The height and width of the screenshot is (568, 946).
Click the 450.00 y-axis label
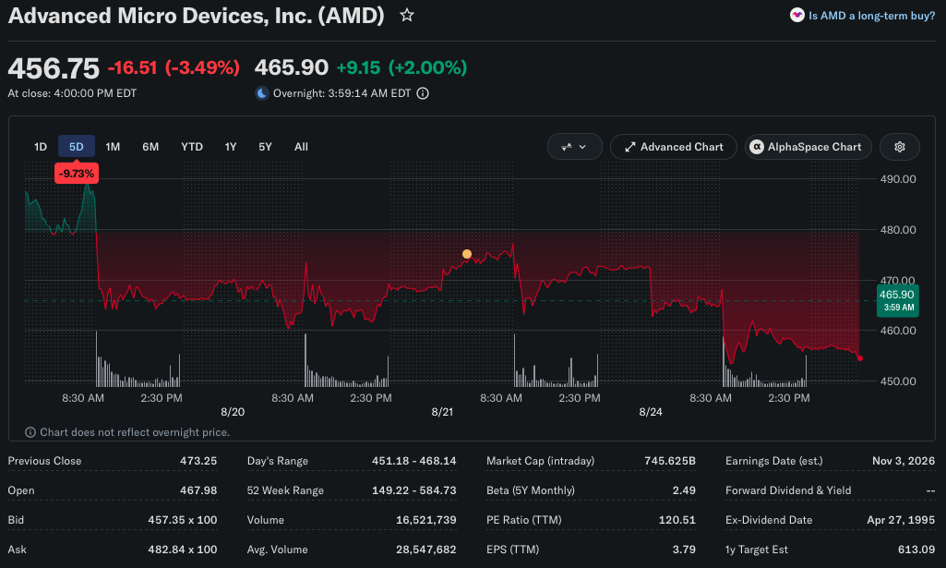pyautogui.click(x=898, y=381)
